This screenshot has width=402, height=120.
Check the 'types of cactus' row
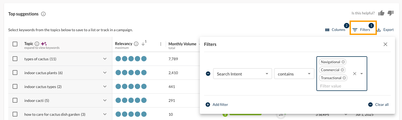tap(15, 59)
